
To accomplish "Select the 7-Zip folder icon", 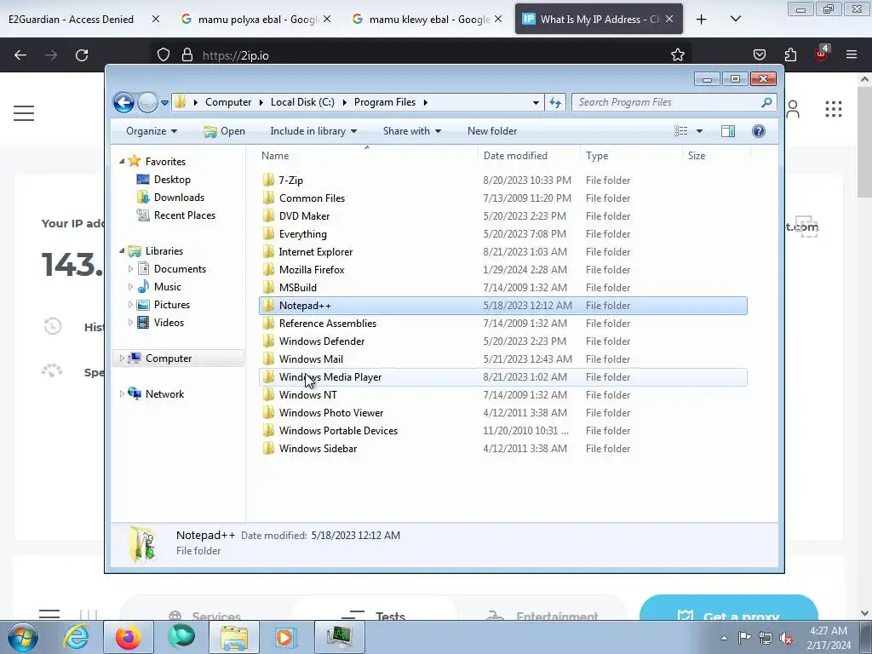I will tap(268, 180).
